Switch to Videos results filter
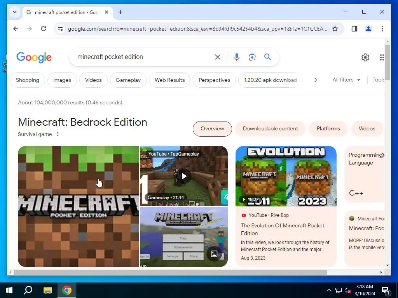Image resolution: width=398 pixels, height=298 pixels. pyautogui.click(x=93, y=80)
